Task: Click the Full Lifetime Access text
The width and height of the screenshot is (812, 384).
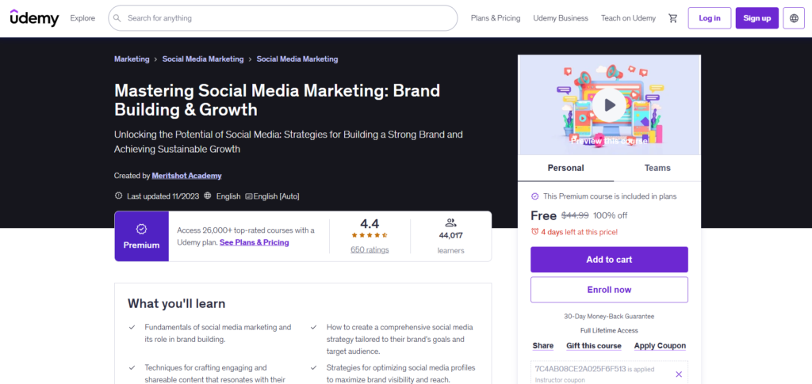Action: pyautogui.click(x=609, y=330)
